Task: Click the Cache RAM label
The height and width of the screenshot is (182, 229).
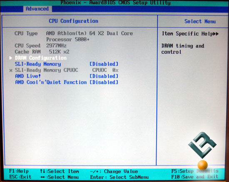Action: pos(27,52)
